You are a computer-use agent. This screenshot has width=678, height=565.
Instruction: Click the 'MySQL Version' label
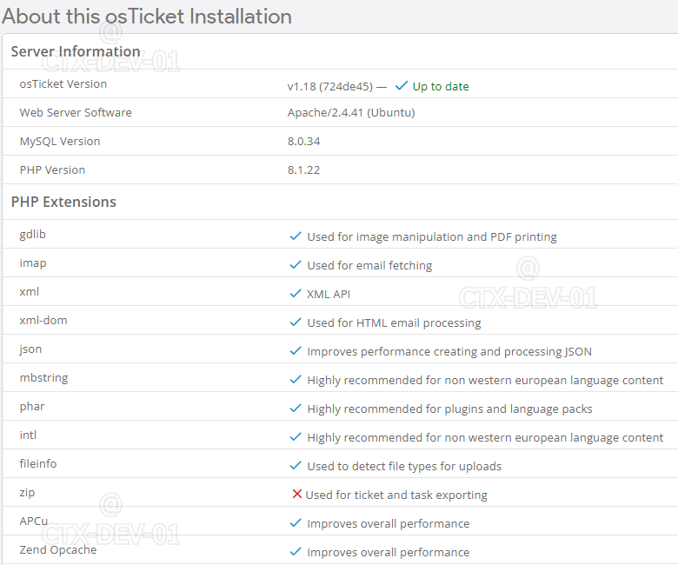point(60,142)
